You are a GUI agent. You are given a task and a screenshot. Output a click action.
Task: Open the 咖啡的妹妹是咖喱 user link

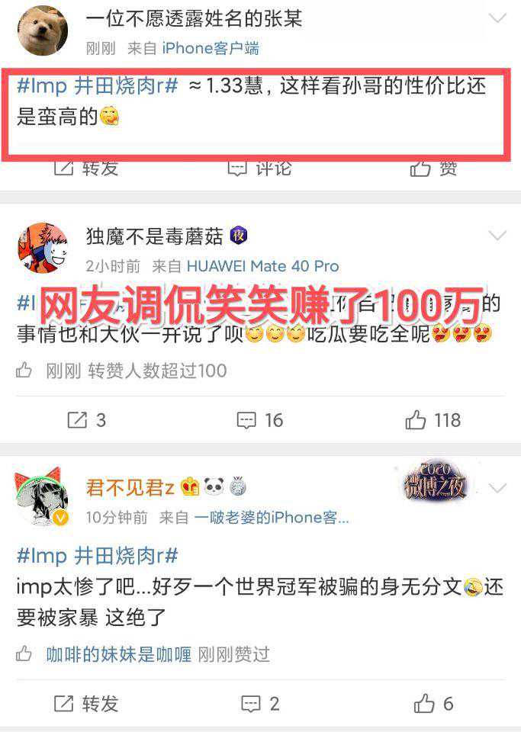click(119, 654)
